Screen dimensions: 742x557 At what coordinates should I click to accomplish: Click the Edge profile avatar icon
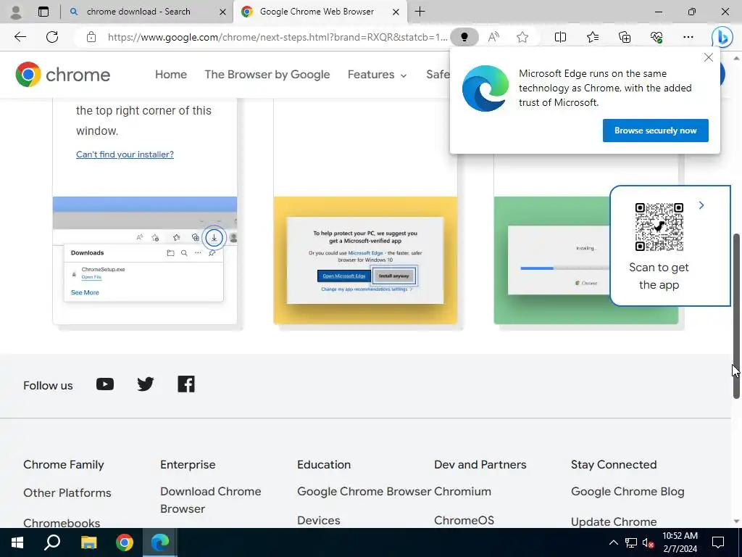click(x=16, y=12)
